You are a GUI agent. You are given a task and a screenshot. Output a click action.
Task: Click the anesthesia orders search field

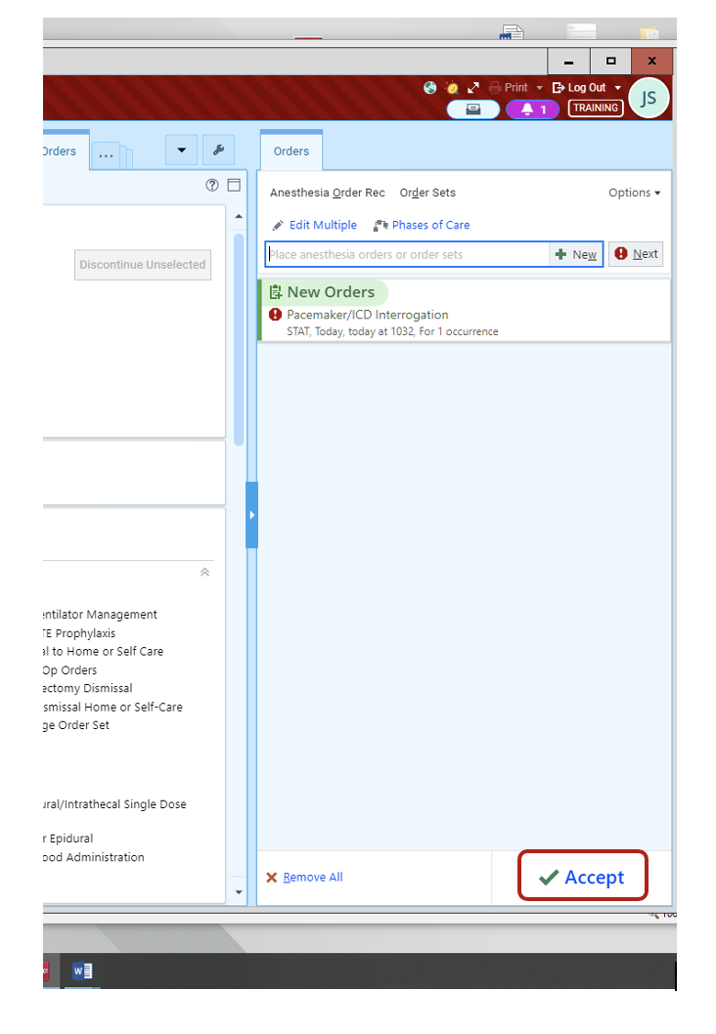[406, 254]
